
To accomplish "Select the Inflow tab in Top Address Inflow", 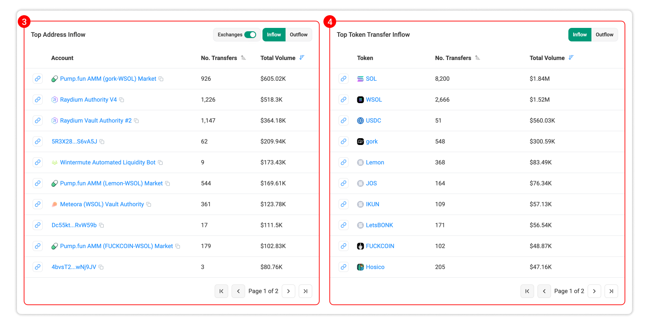I will point(274,35).
